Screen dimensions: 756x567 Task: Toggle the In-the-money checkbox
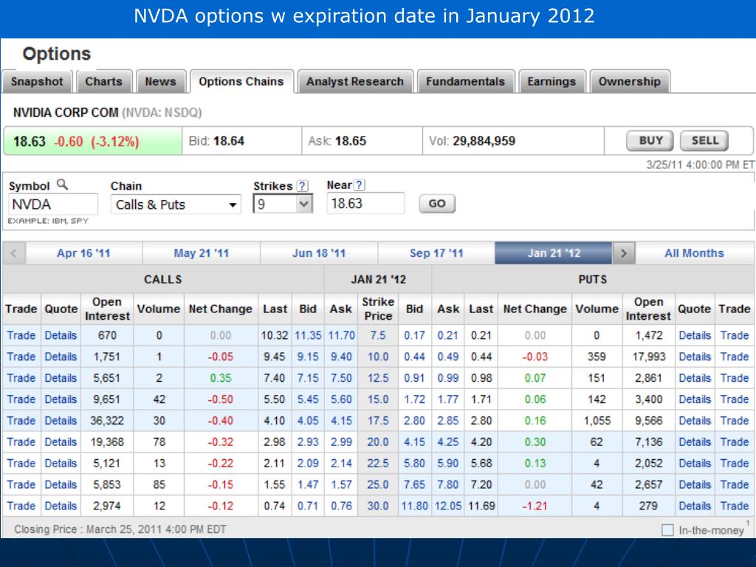tap(667, 530)
